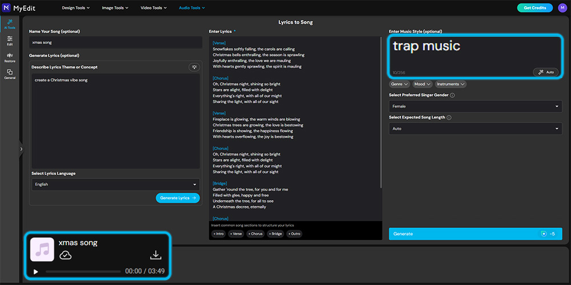Click the cloud saved icon under xmas song
This screenshot has width=571, height=285.
click(x=65, y=255)
